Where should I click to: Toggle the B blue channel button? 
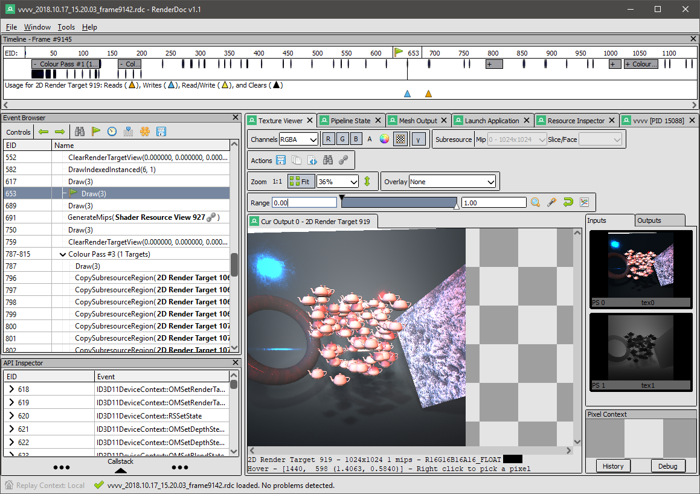(356, 140)
